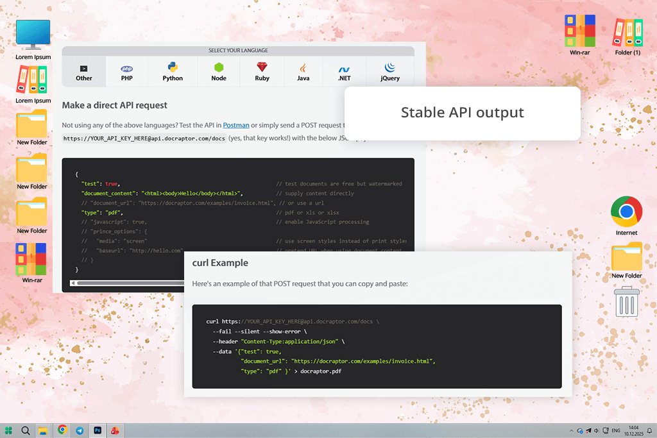
Task: Open the volume speaker tray icon
Action: [596, 430]
